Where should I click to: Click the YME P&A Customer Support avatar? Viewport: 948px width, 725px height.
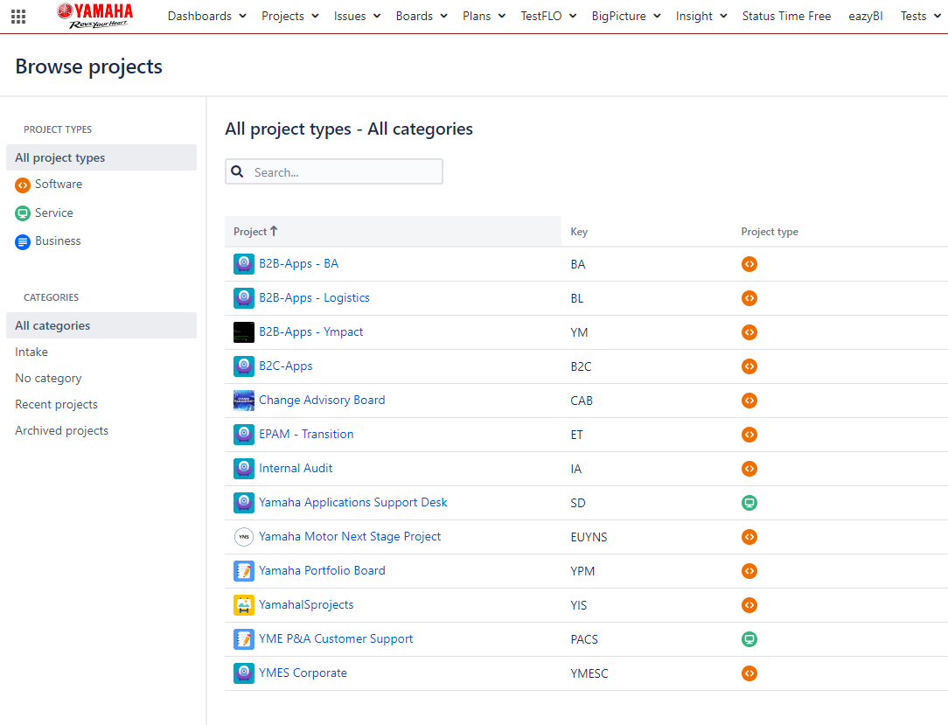click(x=244, y=639)
